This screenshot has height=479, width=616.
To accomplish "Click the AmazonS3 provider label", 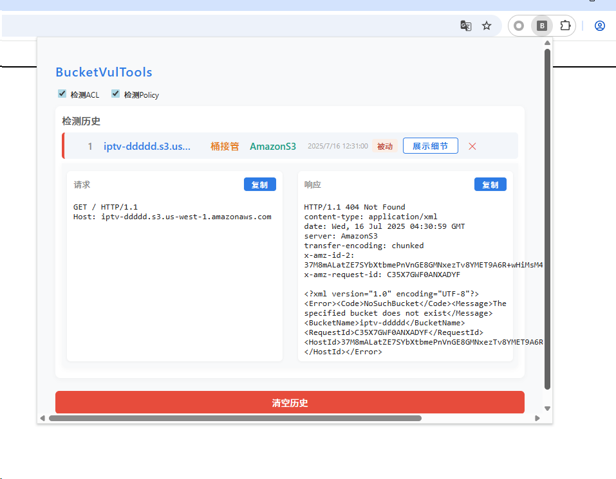I will click(x=273, y=147).
